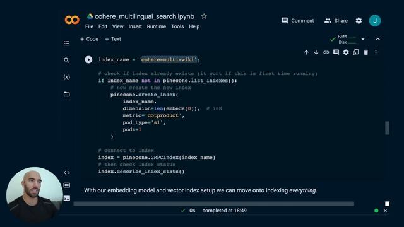Viewport: 404px width, 227px height.
Task: Open the Insert menu
Action: pos(135,26)
